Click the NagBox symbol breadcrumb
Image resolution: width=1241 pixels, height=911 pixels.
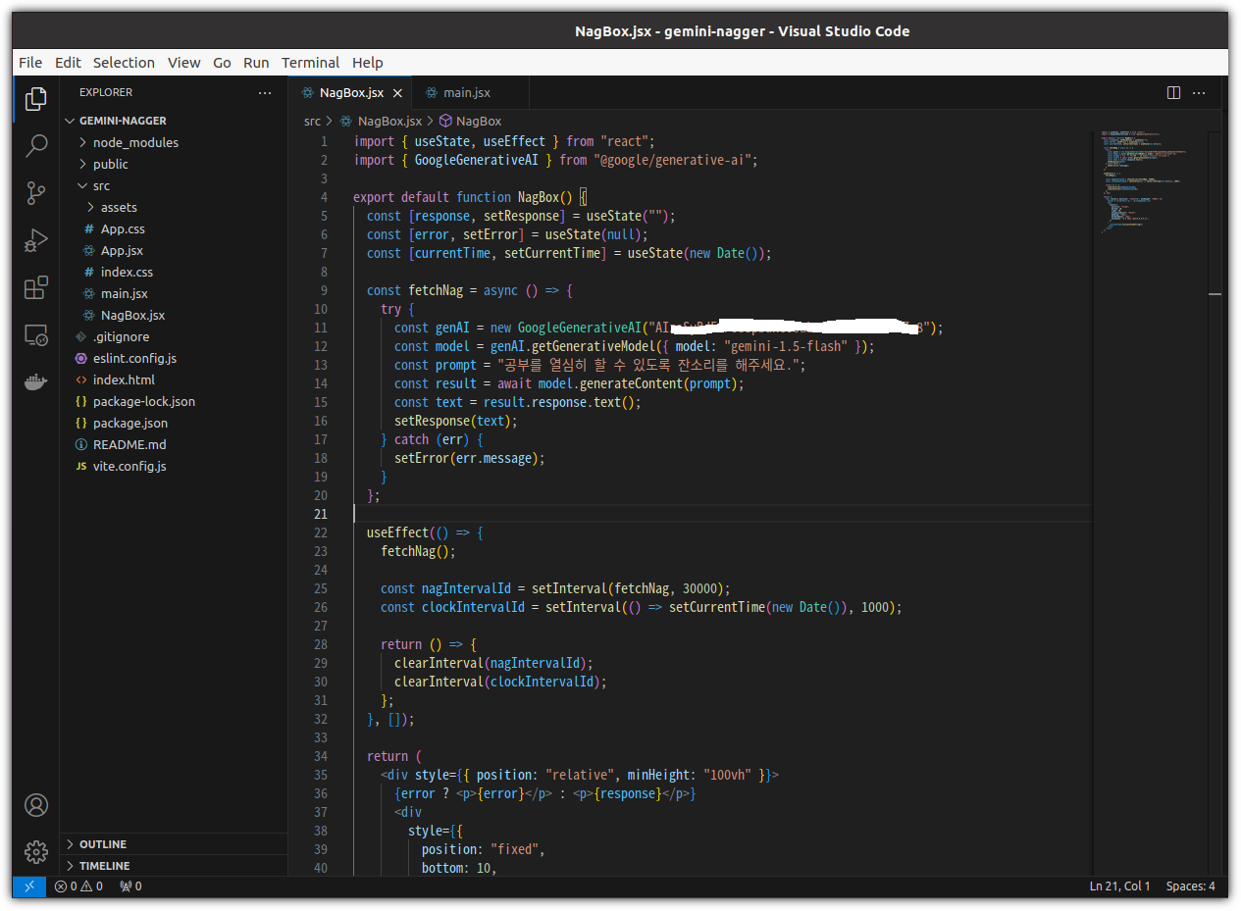(479, 121)
